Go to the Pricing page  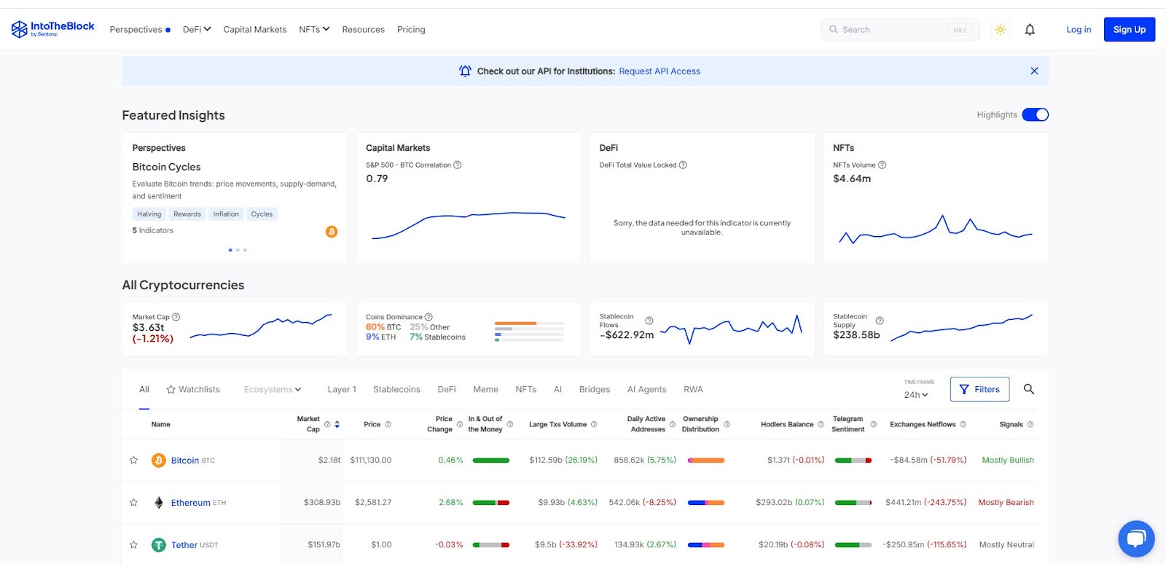(411, 30)
